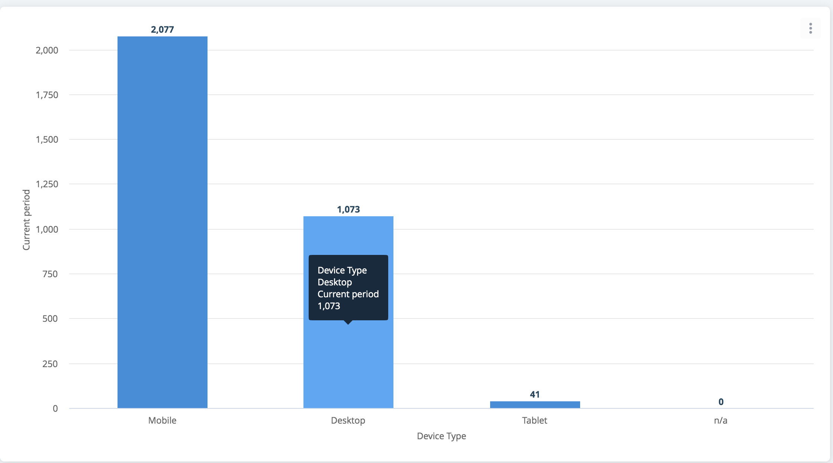Click the 0 data label above n/a
The height and width of the screenshot is (463, 833).
pyautogui.click(x=721, y=402)
